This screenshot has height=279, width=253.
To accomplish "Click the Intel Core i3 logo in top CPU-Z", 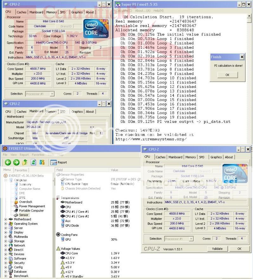I will coord(96,29).
